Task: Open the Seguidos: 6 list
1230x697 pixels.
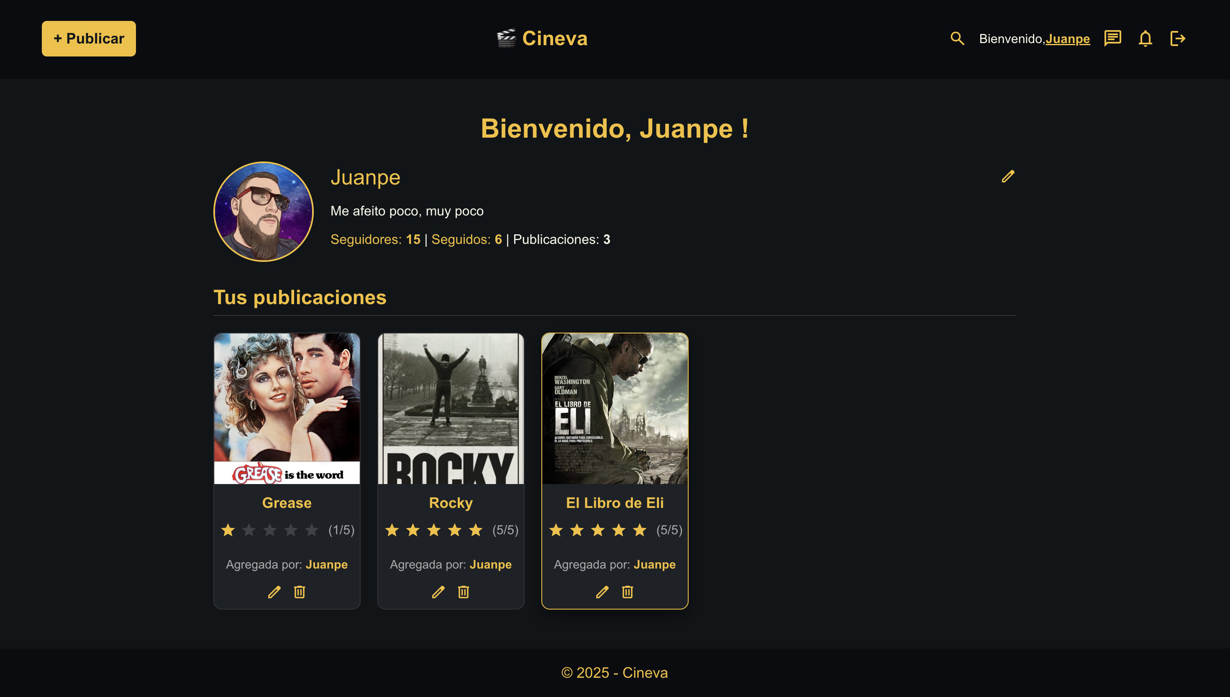Action: (x=466, y=239)
